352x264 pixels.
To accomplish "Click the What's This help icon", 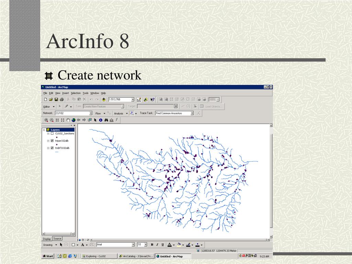I will click(153, 99).
